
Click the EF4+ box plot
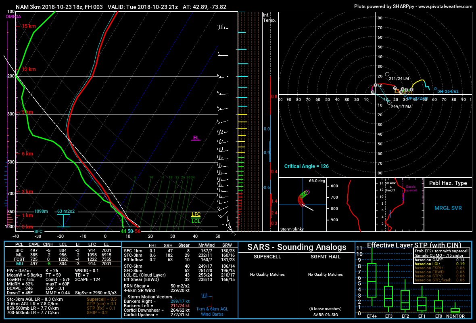372,280
